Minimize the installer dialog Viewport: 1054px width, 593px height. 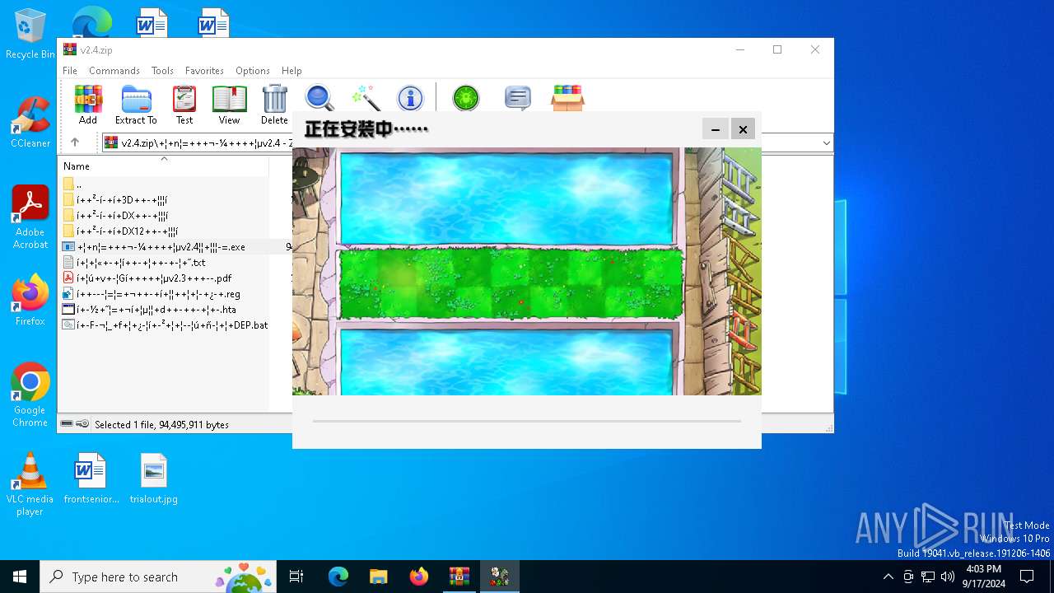pos(716,129)
